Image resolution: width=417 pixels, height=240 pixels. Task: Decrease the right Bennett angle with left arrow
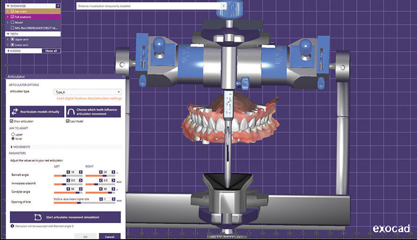point(100,172)
